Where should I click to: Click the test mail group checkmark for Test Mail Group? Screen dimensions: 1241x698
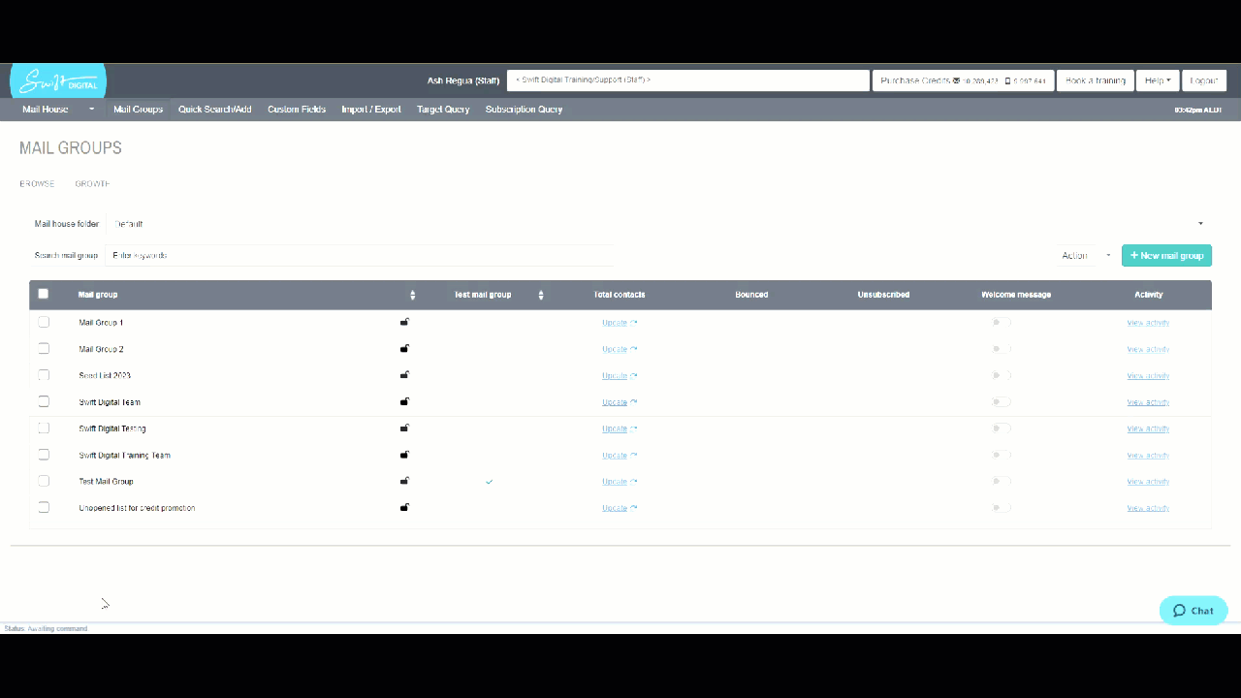[x=490, y=481]
